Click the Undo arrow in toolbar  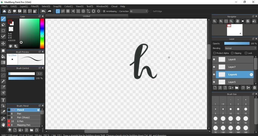(43, 11)
